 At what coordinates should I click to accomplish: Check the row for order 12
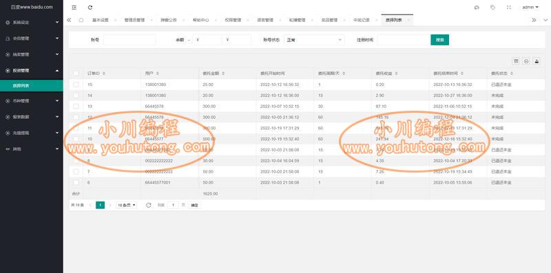[76, 117]
